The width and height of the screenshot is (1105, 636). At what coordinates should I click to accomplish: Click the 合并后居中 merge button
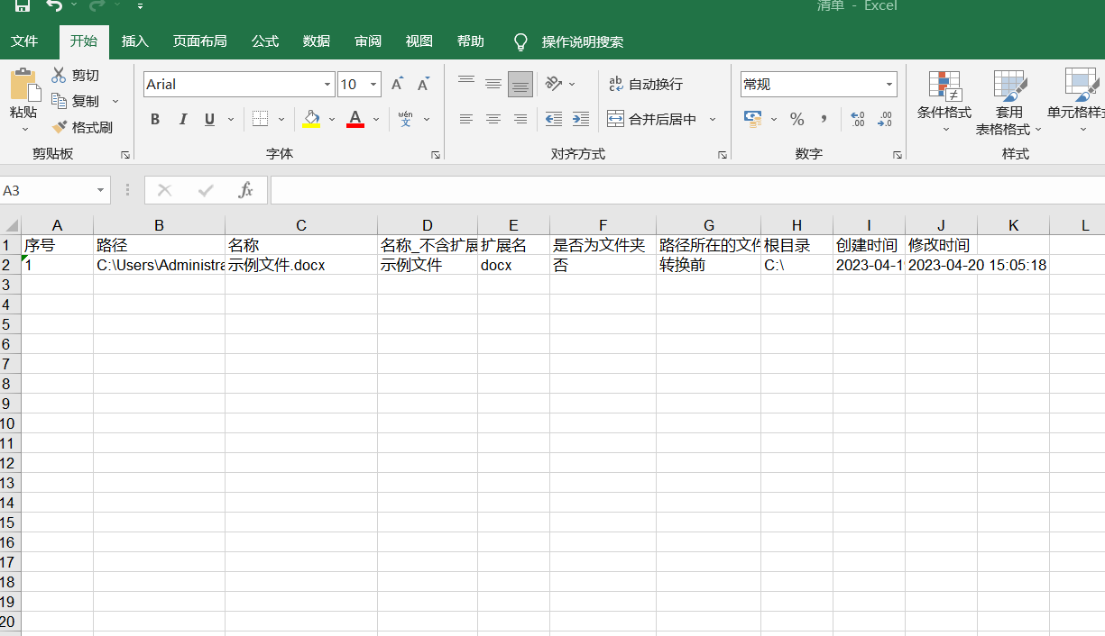click(653, 119)
